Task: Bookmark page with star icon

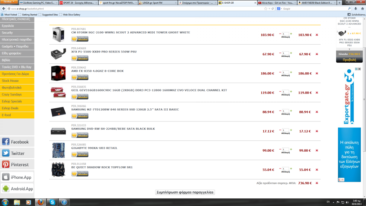Action: [x=266, y=9]
